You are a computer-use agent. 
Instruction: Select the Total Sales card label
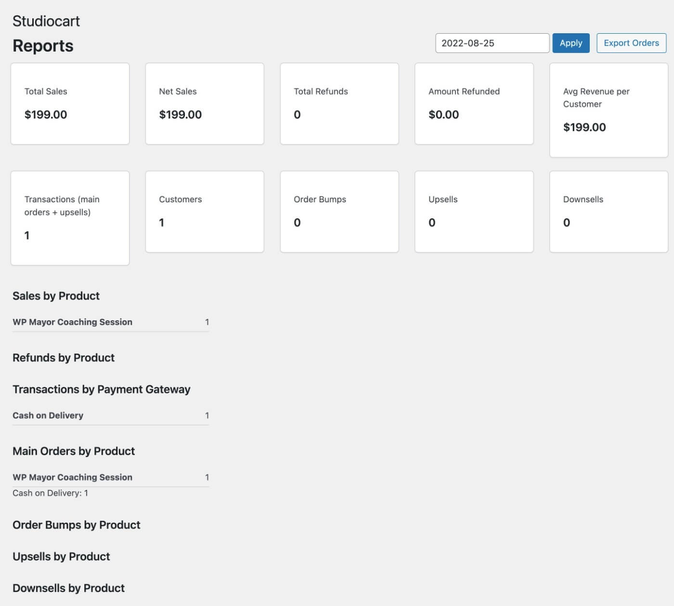[46, 91]
